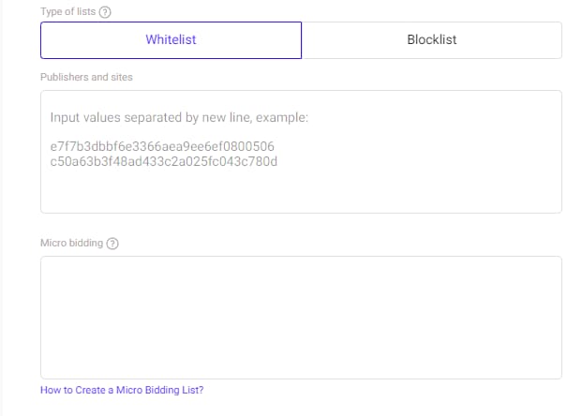Show tooltip via question mark beside Type of lists

(105, 11)
